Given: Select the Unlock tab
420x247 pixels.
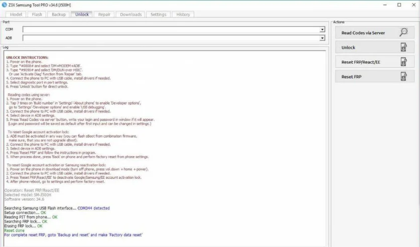Looking at the screenshot, I should pos(82,15).
